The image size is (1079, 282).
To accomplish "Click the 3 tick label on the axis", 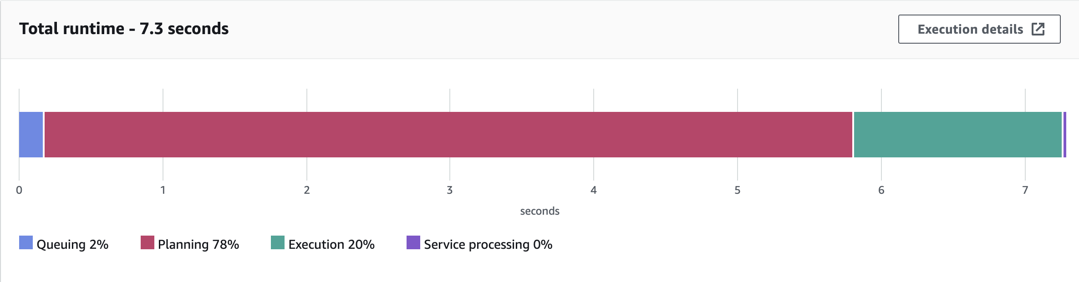I will point(450,190).
